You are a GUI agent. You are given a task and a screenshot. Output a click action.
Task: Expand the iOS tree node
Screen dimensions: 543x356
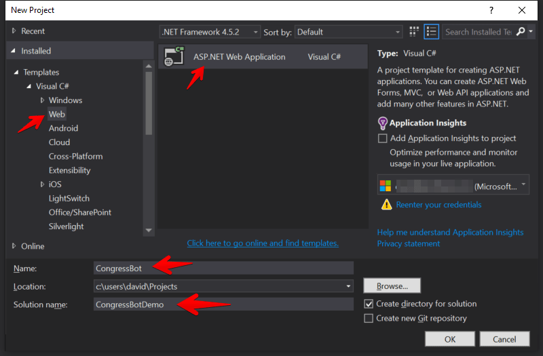(42, 184)
